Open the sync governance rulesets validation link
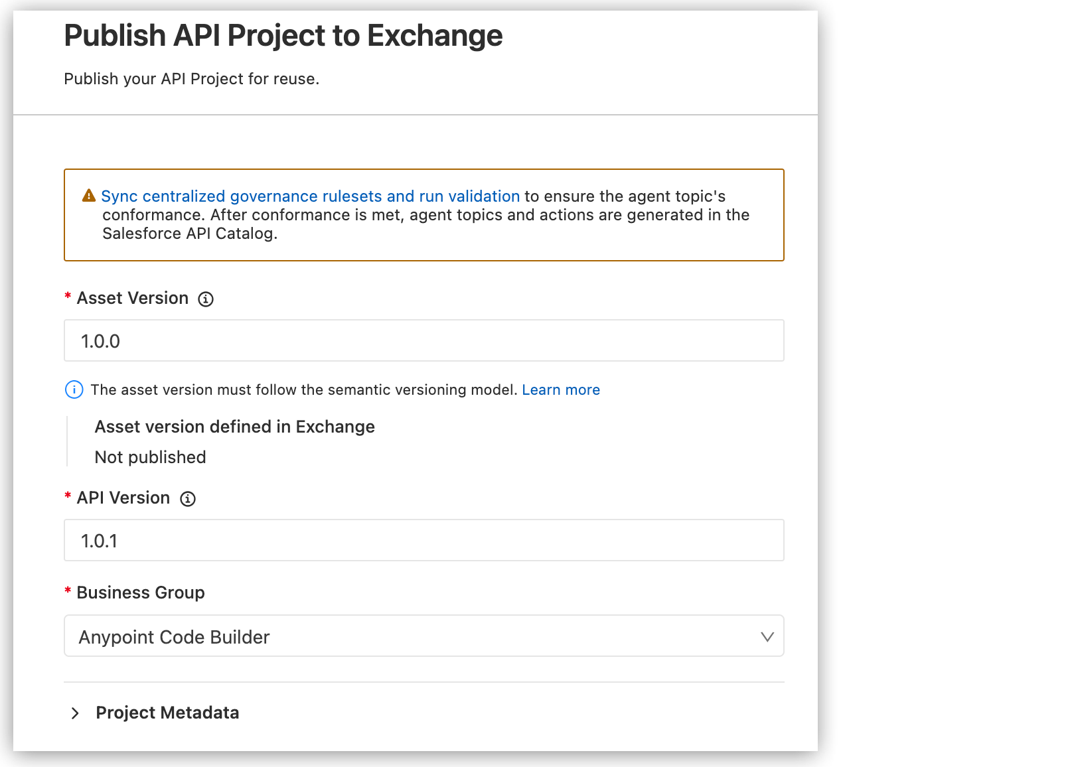Screen dimensions: 1074x767 point(310,196)
